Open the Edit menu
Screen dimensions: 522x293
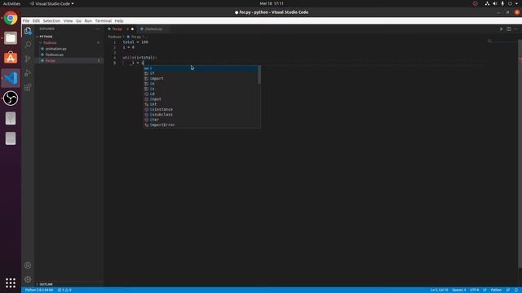tap(36, 21)
